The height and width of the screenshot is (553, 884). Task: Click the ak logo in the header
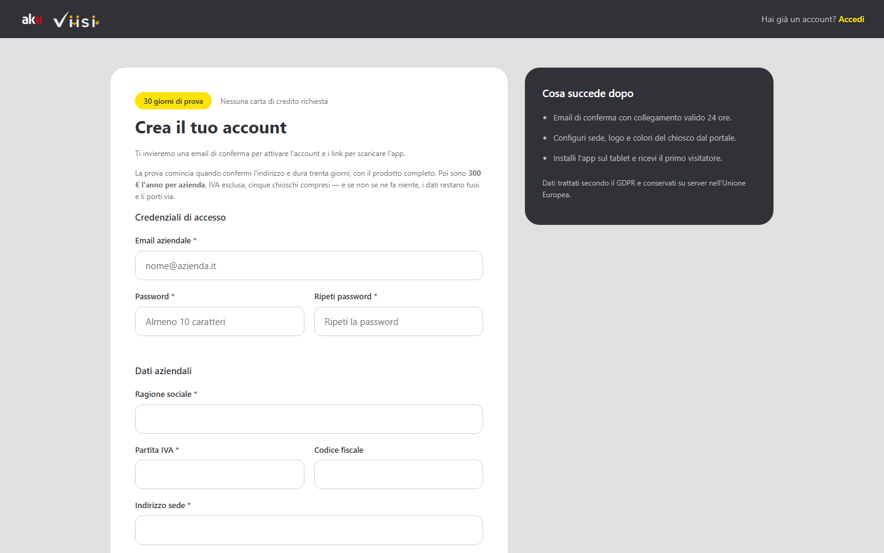[32, 20]
